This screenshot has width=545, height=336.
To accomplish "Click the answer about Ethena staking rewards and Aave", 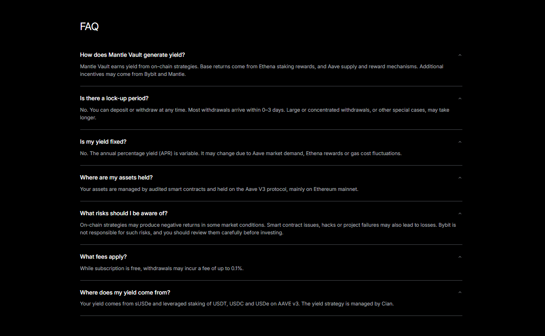I will pyautogui.click(x=261, y=70).
